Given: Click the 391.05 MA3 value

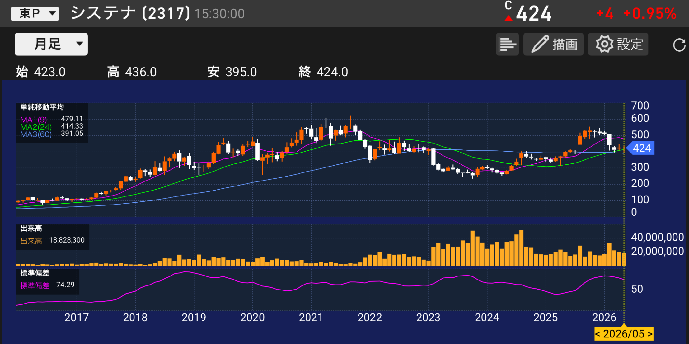Looking at the screenshot, I should (72, 134).
